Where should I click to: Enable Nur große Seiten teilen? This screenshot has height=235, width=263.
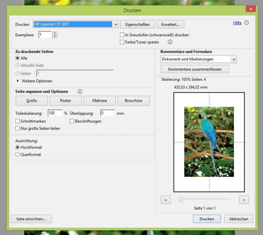pyautogui.click(x=18, y=128)
